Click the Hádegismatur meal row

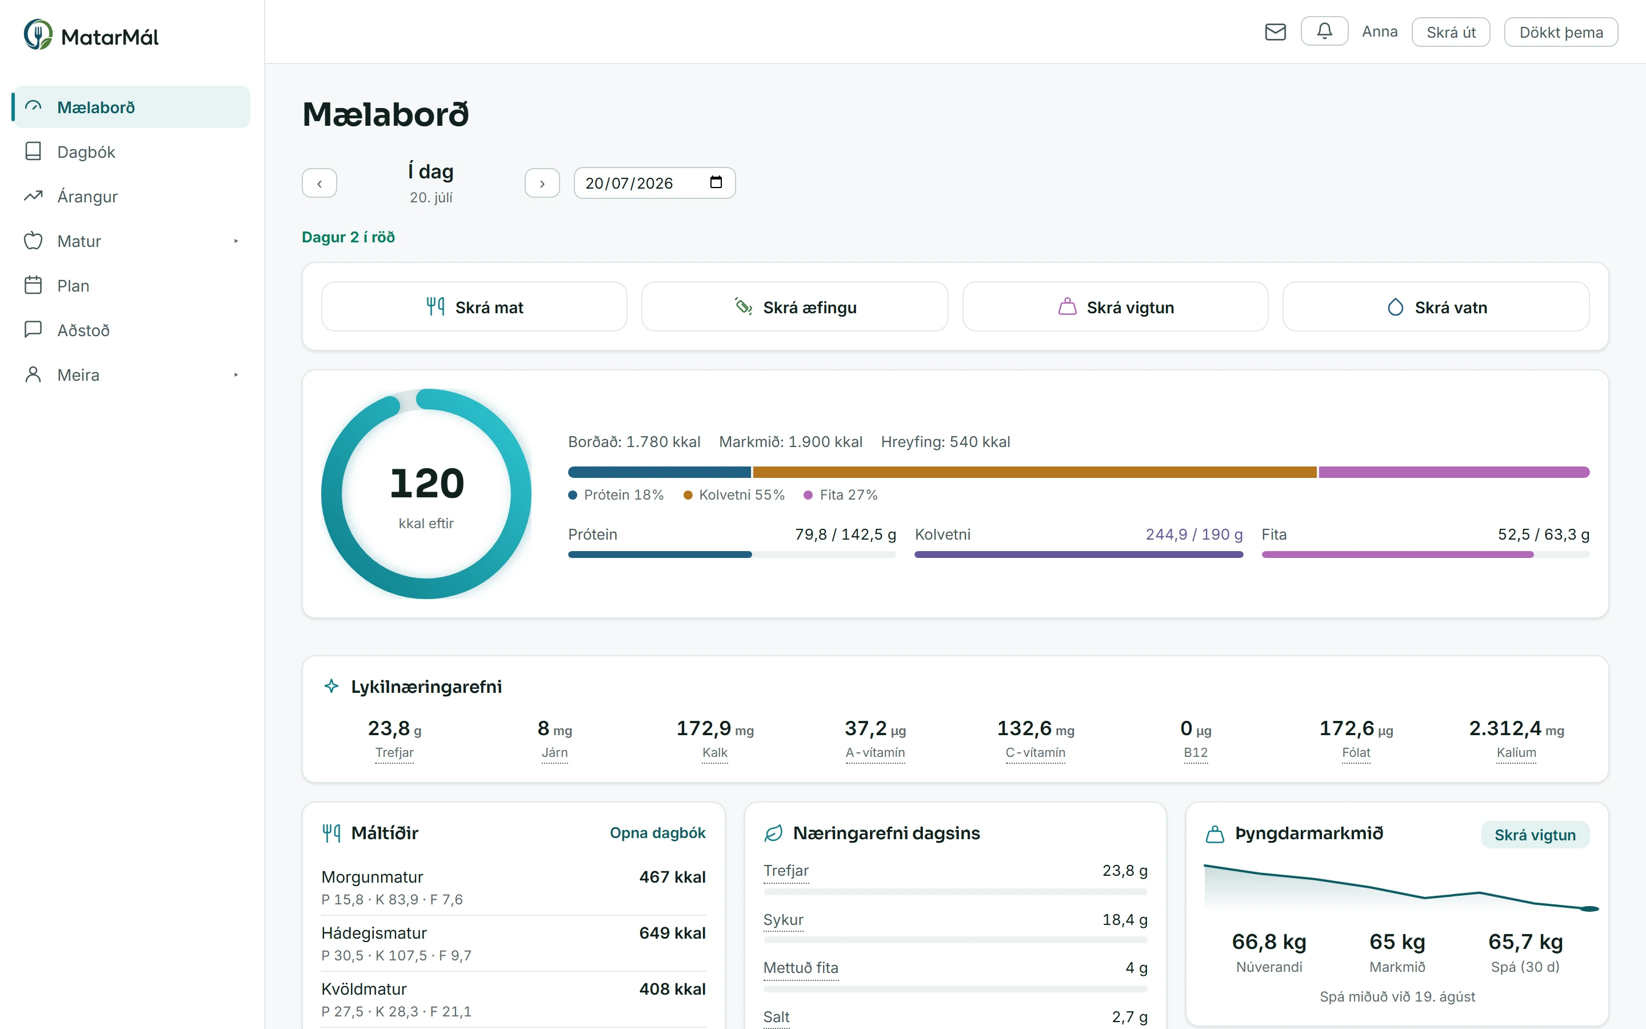[514, 943]
